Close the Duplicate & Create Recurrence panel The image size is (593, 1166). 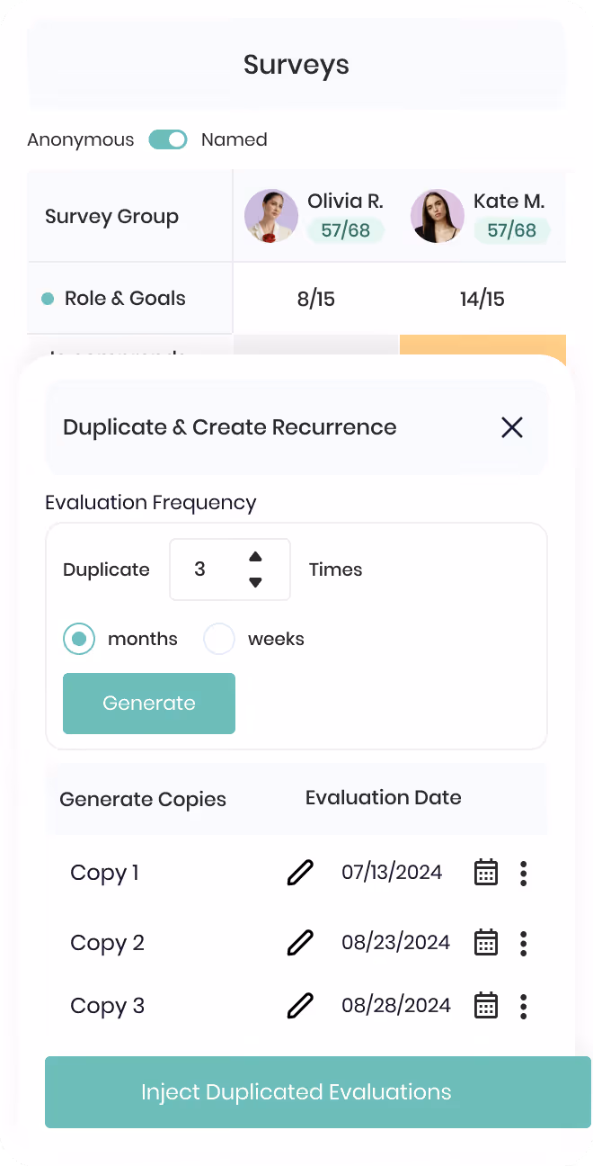512,427
